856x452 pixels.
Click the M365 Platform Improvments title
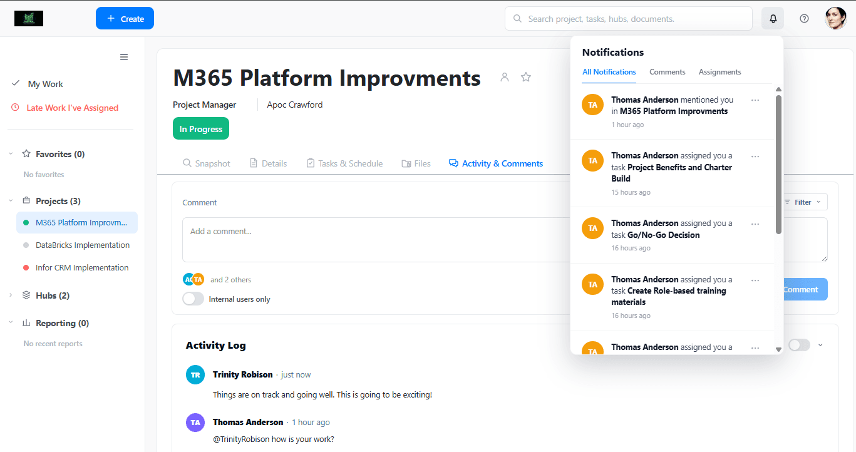click(327, 78)
